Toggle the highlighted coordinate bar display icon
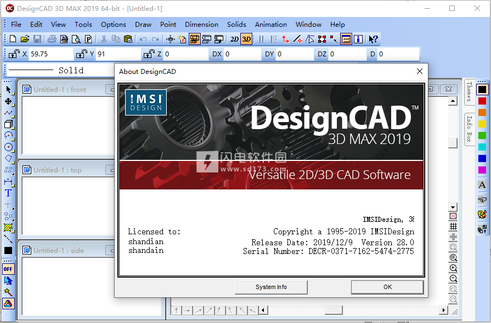This screenshot has height=323, width=491. click(346, 39)
